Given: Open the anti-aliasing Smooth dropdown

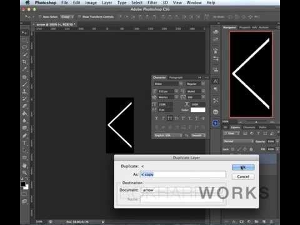Looking at the screenshot, I should point(198,136).
